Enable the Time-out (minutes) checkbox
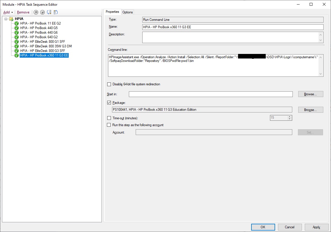331x232 pixels. [109, 118]
